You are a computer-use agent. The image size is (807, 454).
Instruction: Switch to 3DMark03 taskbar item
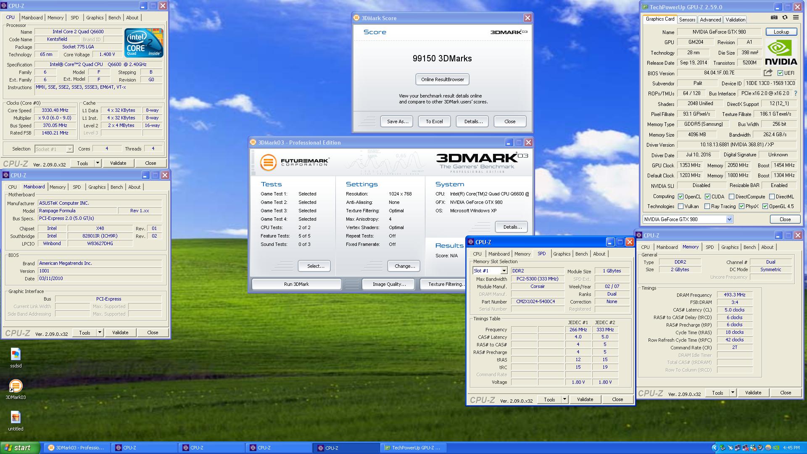pyautogui.click(x=77, y=448)
